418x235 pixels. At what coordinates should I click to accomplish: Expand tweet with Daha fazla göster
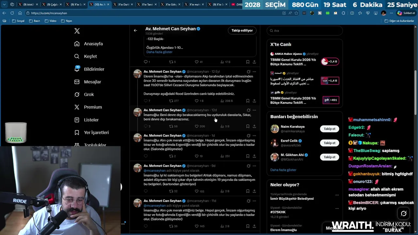(159, 52)
